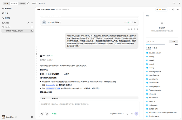Click the 新建任务 new task icon
This screenshot has height=120, width=182.
pyautogui.click(x=3, y=9)
